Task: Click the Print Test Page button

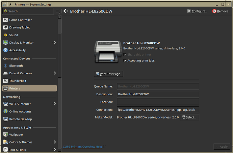Action: (108, 74)
